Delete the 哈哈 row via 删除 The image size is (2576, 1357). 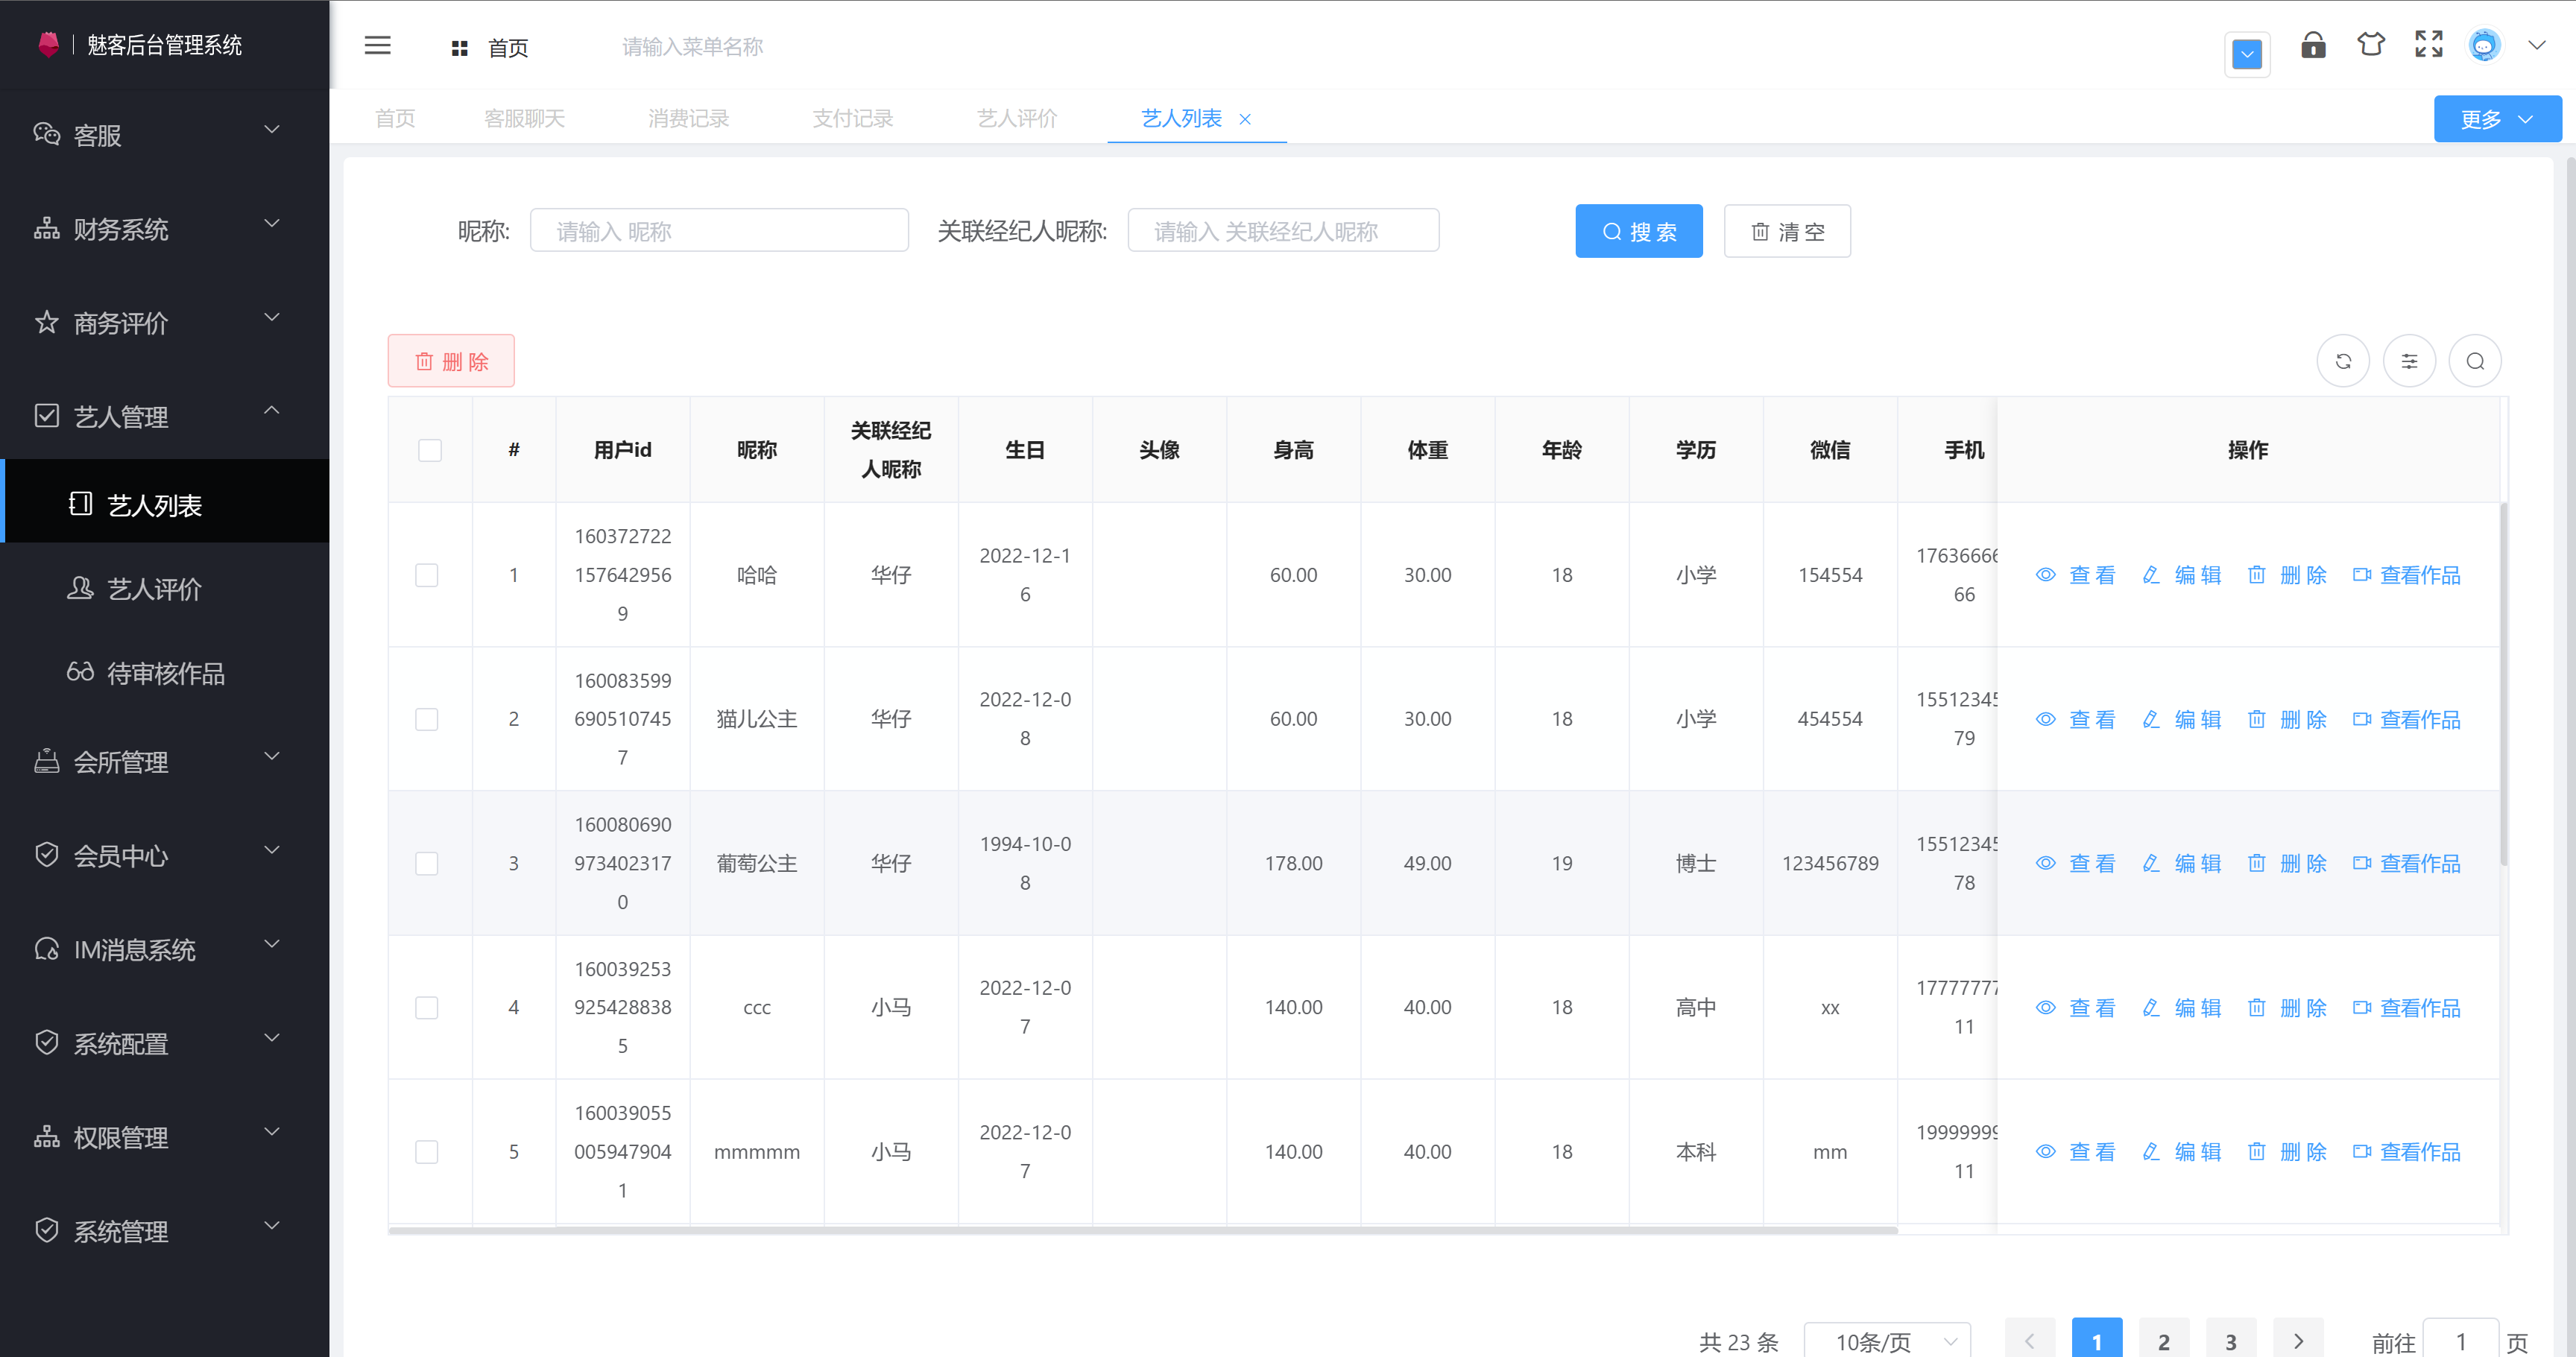[2287, 575]
